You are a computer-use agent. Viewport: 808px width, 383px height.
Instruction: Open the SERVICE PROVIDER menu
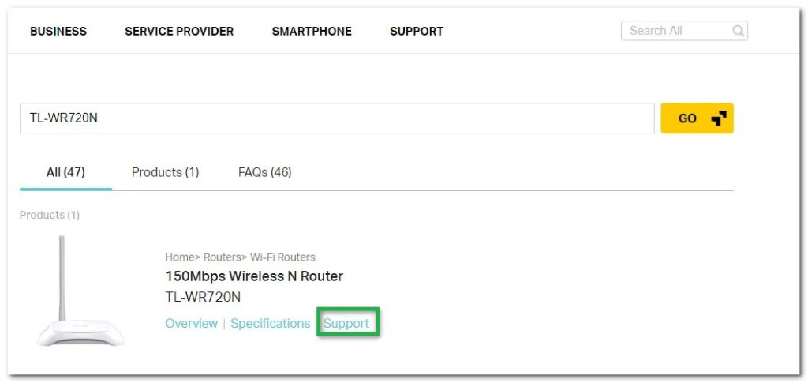[179, 32]
